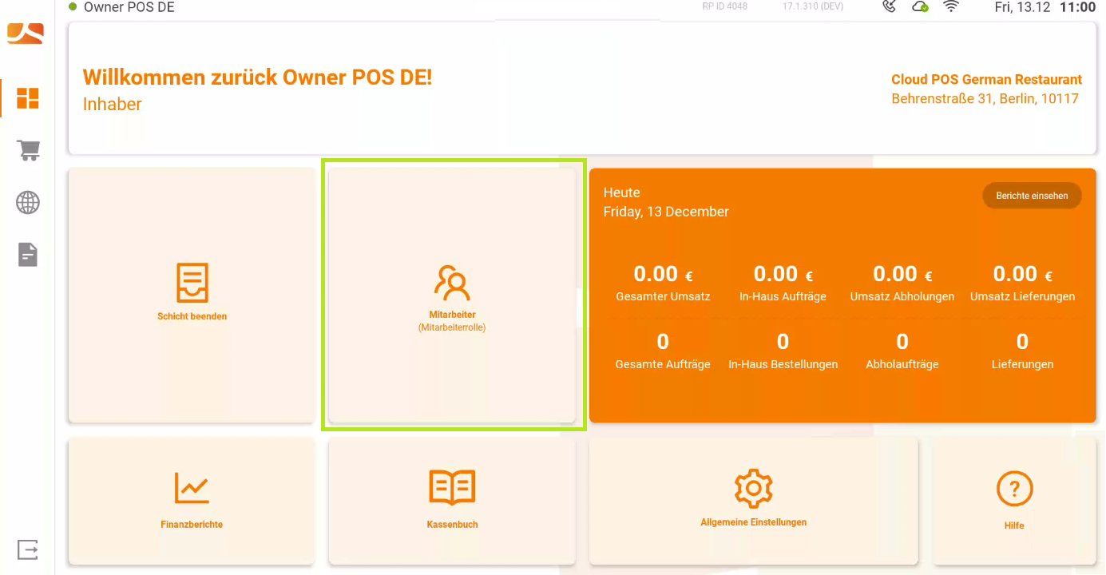Click the Gesamter Umsatz value
This screenshot has width=1106, height=575.
663,274
